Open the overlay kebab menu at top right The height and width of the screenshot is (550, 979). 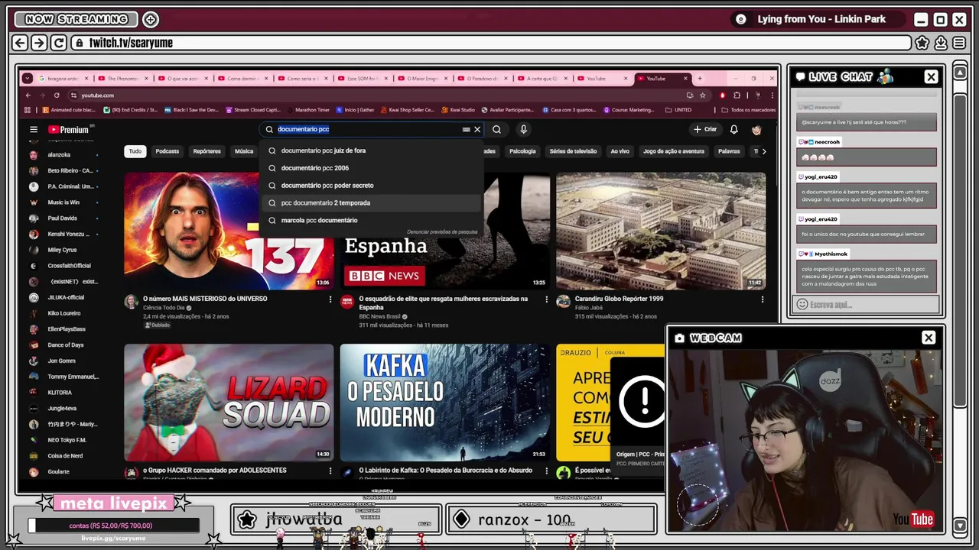pyautogui.click(x=958, y=43)
